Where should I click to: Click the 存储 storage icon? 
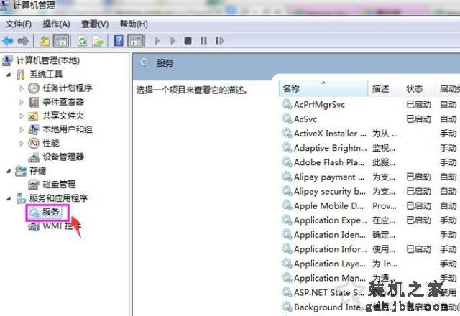click(21, 171)
